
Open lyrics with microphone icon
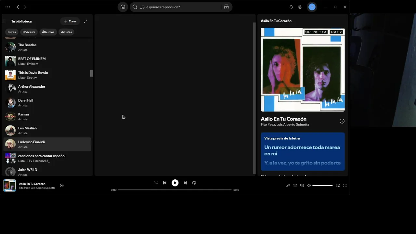point(288,186)
